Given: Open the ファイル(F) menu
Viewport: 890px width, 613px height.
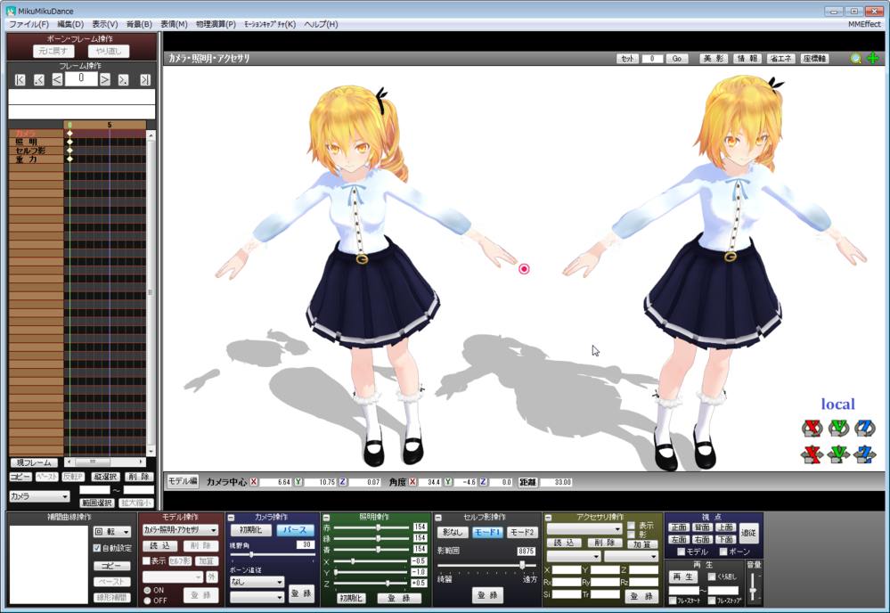Looking at the screenshot, I should coord(29,24).
